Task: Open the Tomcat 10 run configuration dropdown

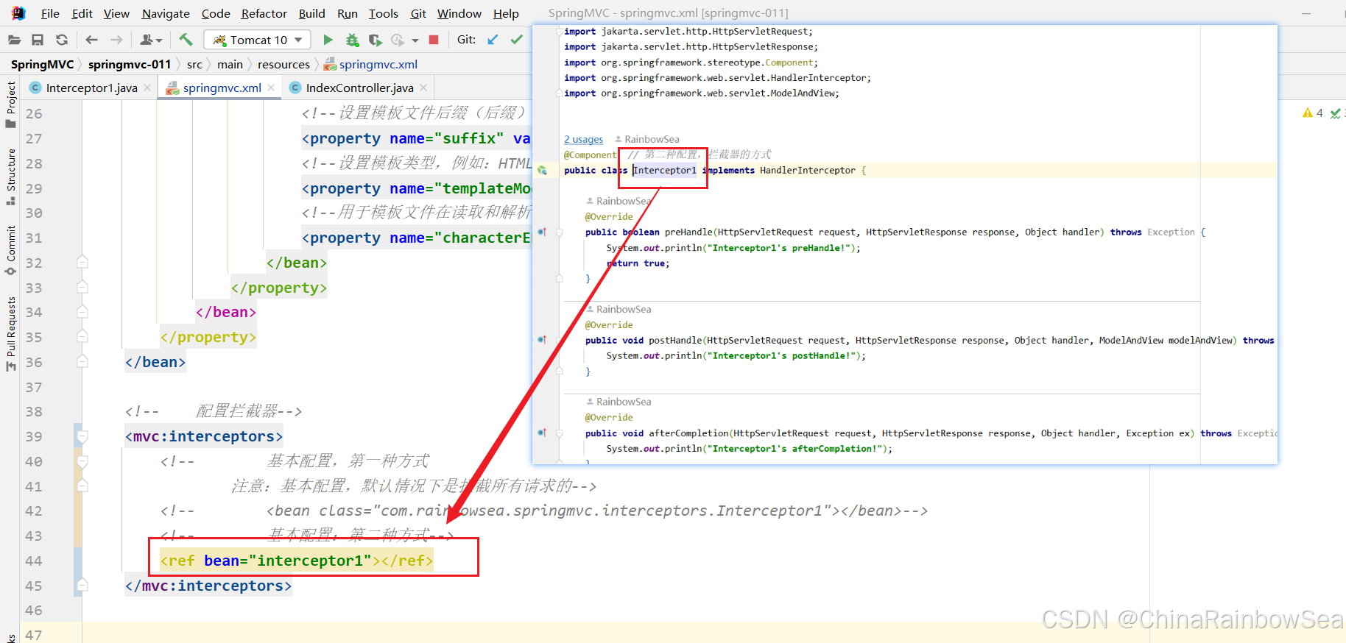Action: pyautogui.click(x=257, y=40)
